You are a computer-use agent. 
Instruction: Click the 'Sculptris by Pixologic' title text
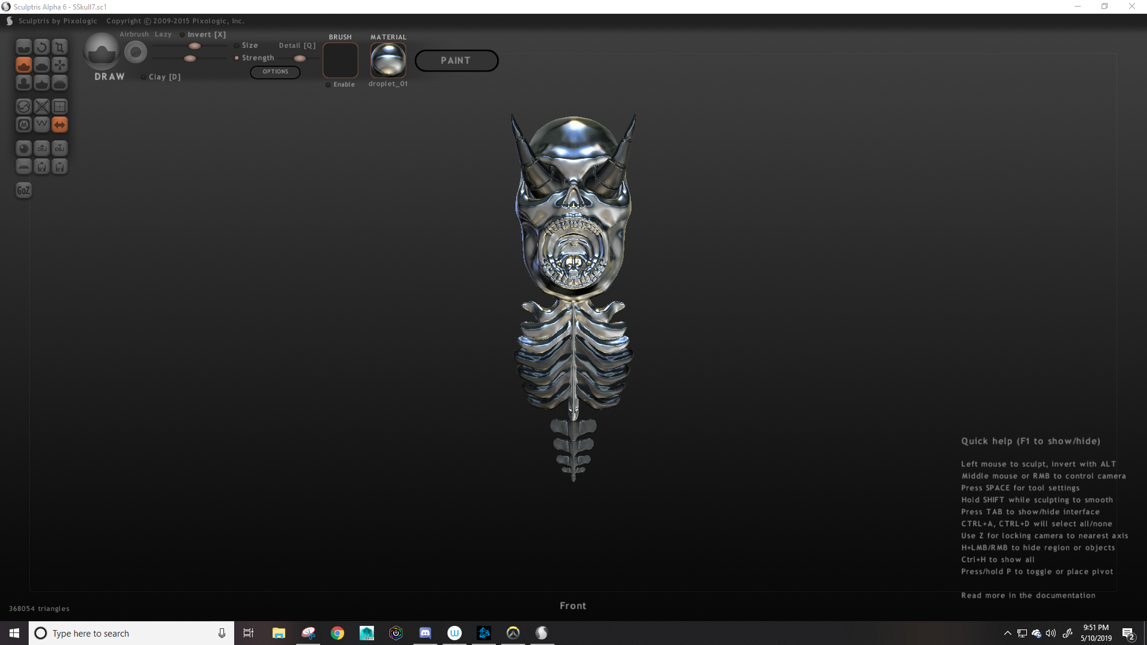pyautogui.click(x=58, y=21)
